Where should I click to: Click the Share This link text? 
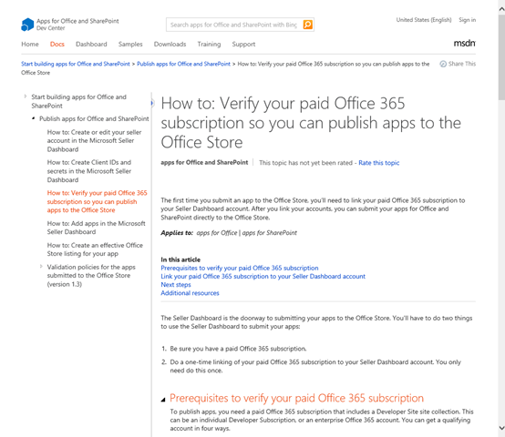(462, 64)
